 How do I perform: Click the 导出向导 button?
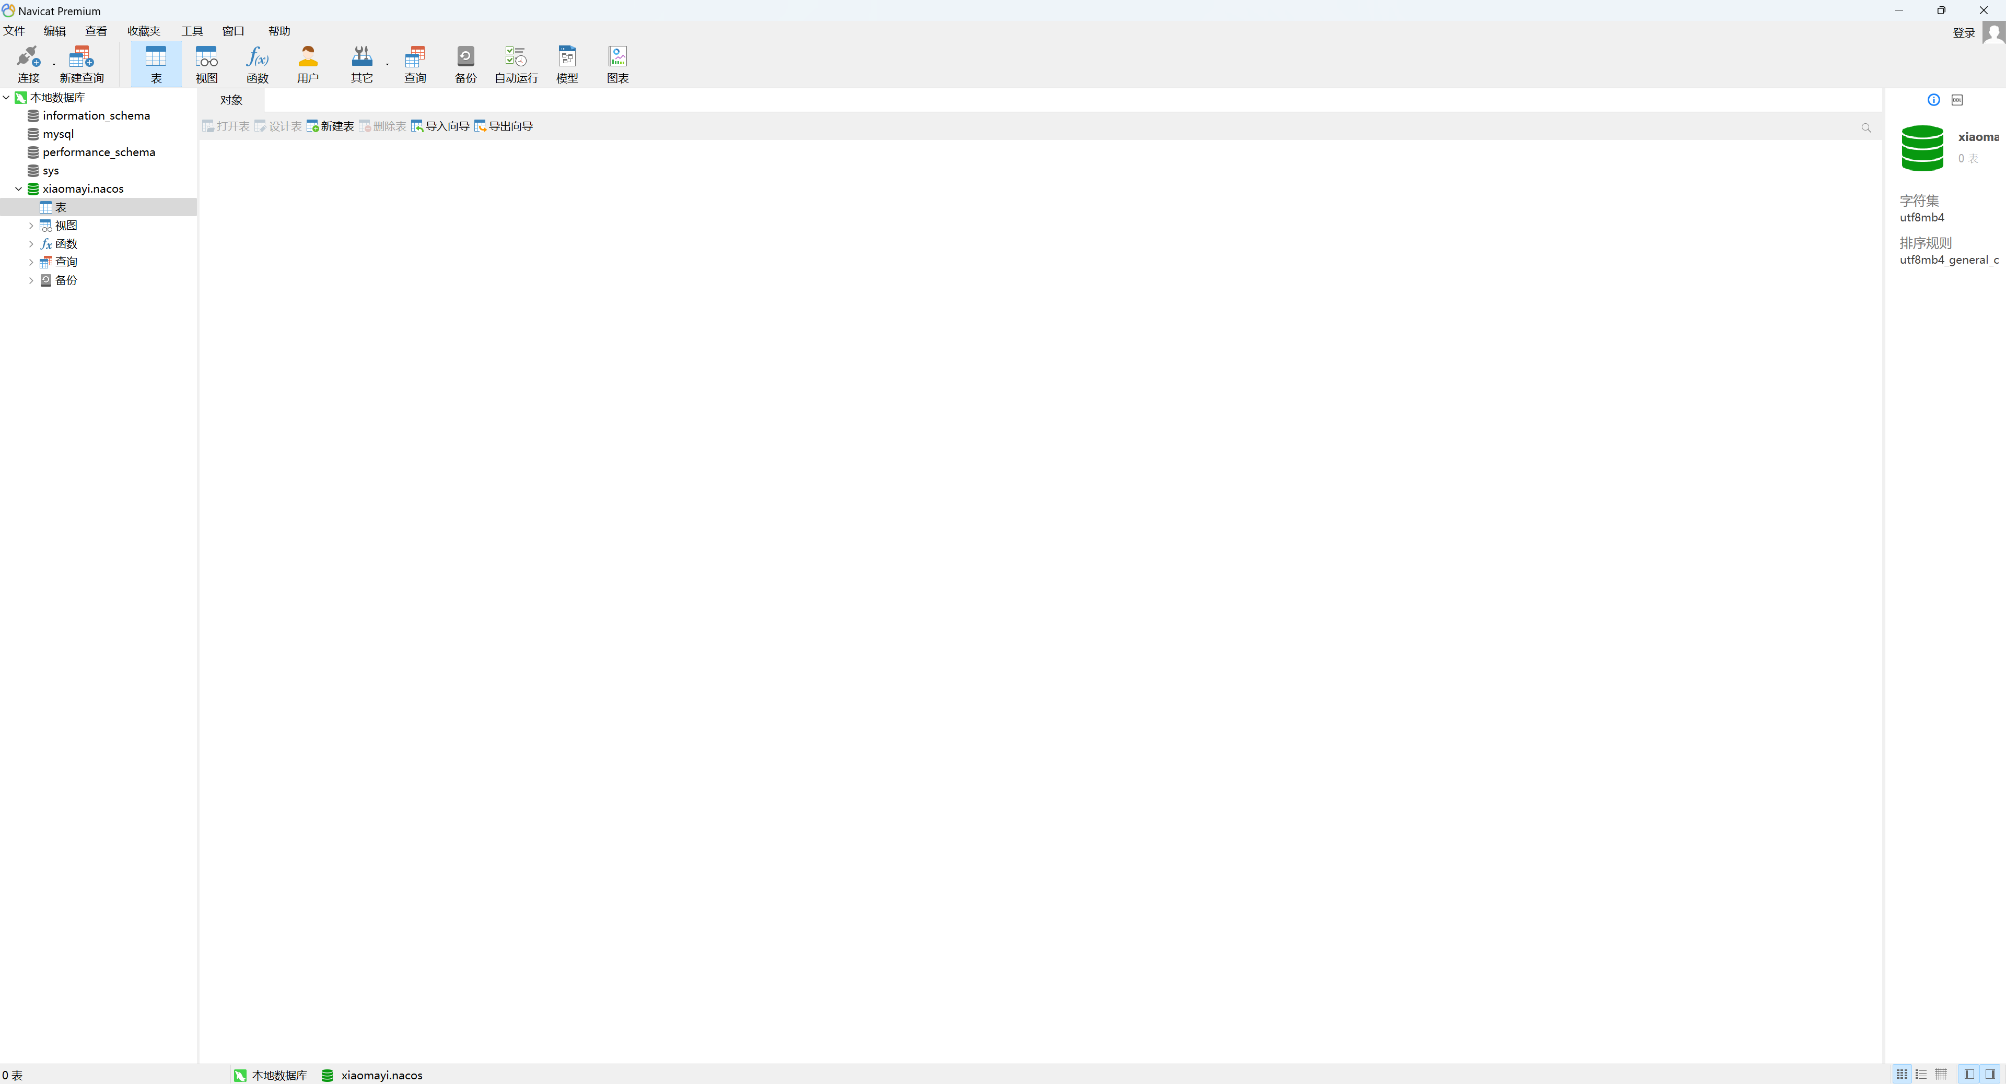pyautogui.click(x=503, y=126)
